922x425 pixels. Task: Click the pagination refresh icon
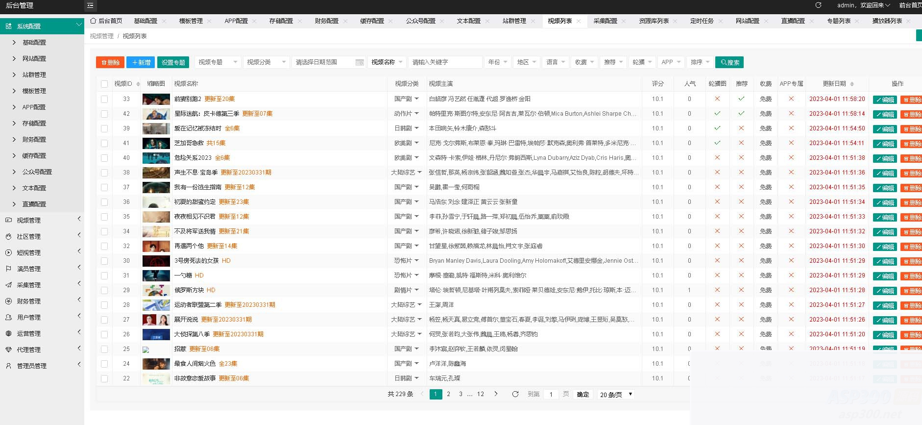[515, 394]
